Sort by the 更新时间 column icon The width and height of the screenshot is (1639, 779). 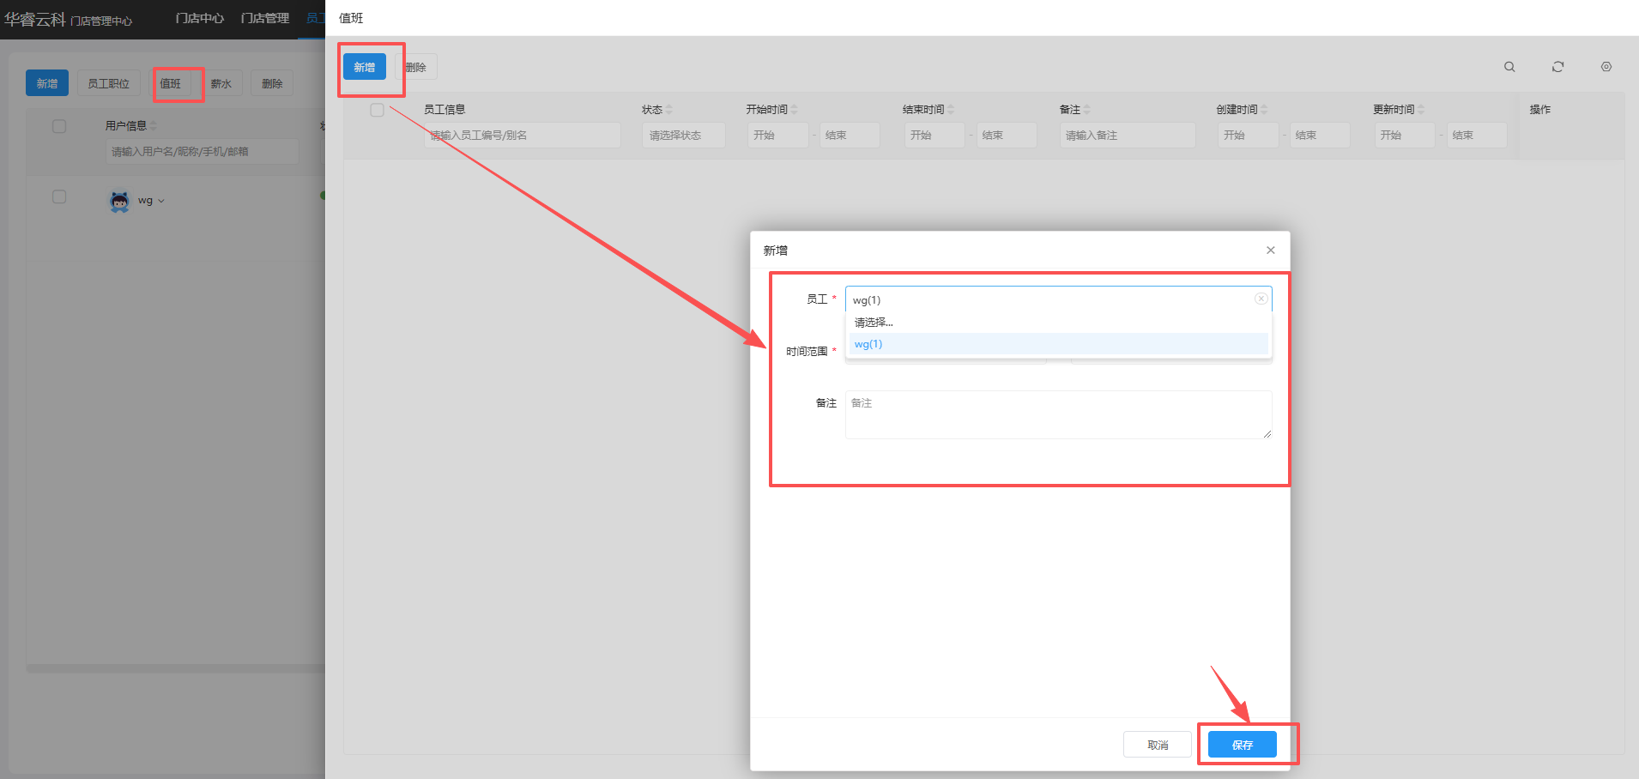[1421, 110]
